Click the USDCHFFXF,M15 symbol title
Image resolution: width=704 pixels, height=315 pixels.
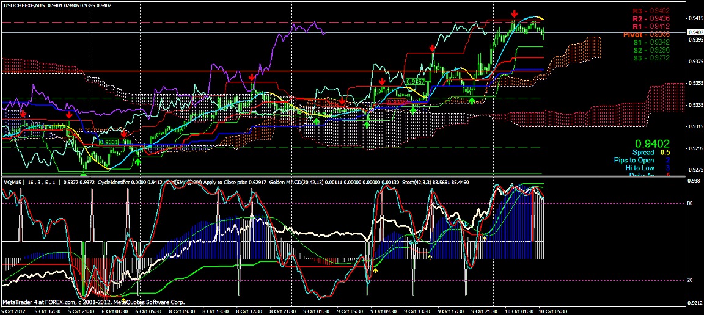26,5
